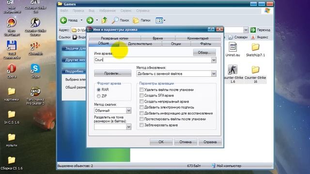The image size is (310, 174).
Task: Switch to Резервные копии tab
Action: tap(115, 38)
